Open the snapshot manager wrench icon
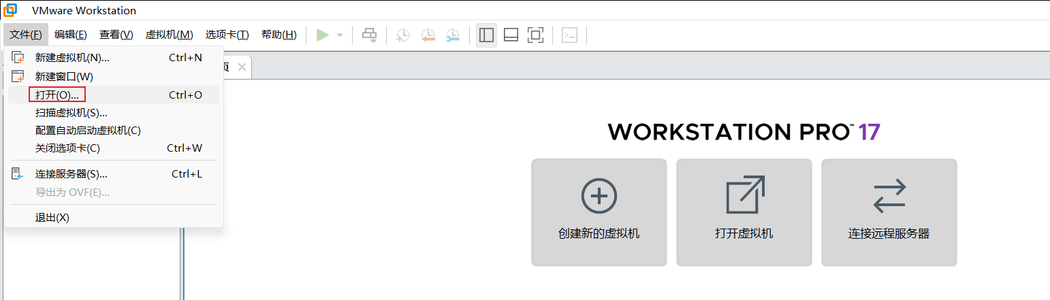Image resolution: width=1050 pixels, height=300 pixels. [453, 35]
